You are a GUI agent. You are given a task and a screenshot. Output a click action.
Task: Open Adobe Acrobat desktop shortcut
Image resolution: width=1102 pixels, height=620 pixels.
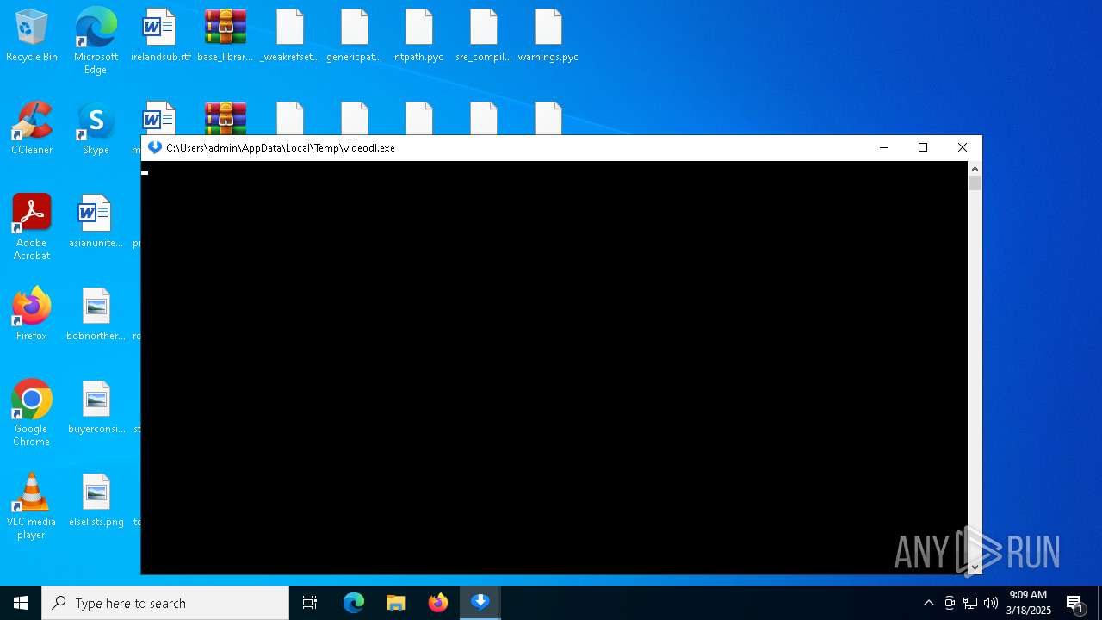32,227
